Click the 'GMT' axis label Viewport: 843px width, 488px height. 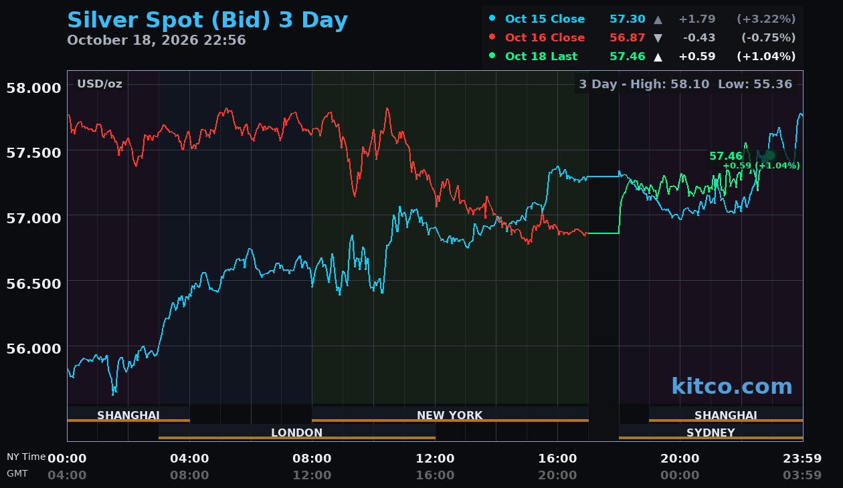tap(17, 473)
